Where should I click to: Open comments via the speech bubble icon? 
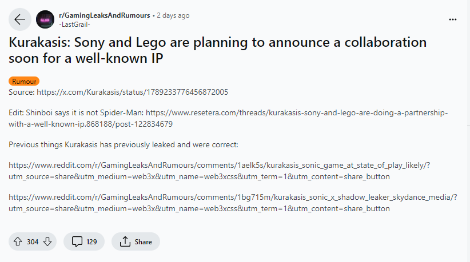pyautogui.click(x=77, y=241)
